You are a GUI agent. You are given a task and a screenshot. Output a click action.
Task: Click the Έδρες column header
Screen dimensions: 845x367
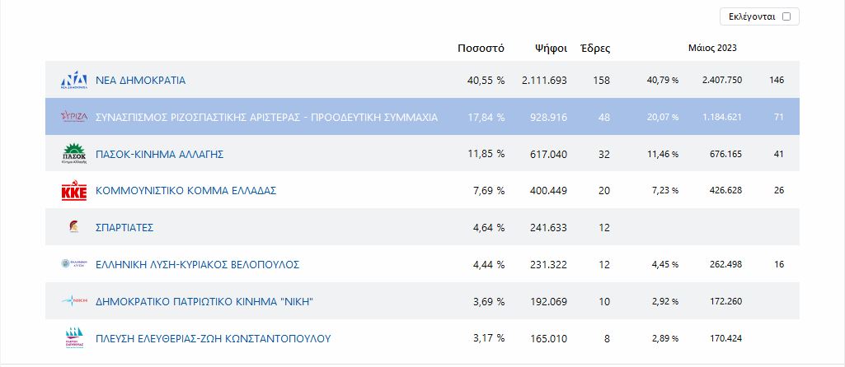pyautogui.click(x=596, y=49)
